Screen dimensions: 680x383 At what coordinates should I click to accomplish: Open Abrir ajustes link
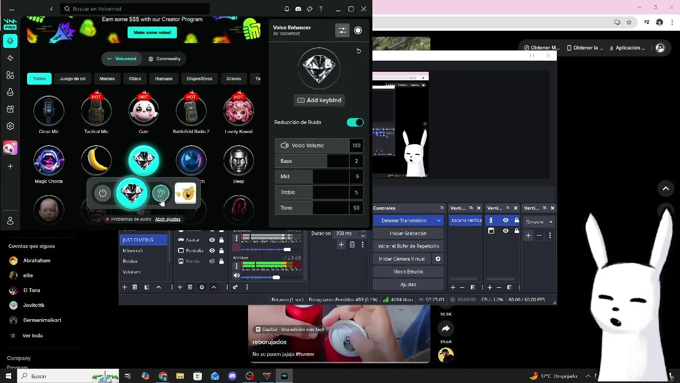pyautogui.click(x=168, y=219)
